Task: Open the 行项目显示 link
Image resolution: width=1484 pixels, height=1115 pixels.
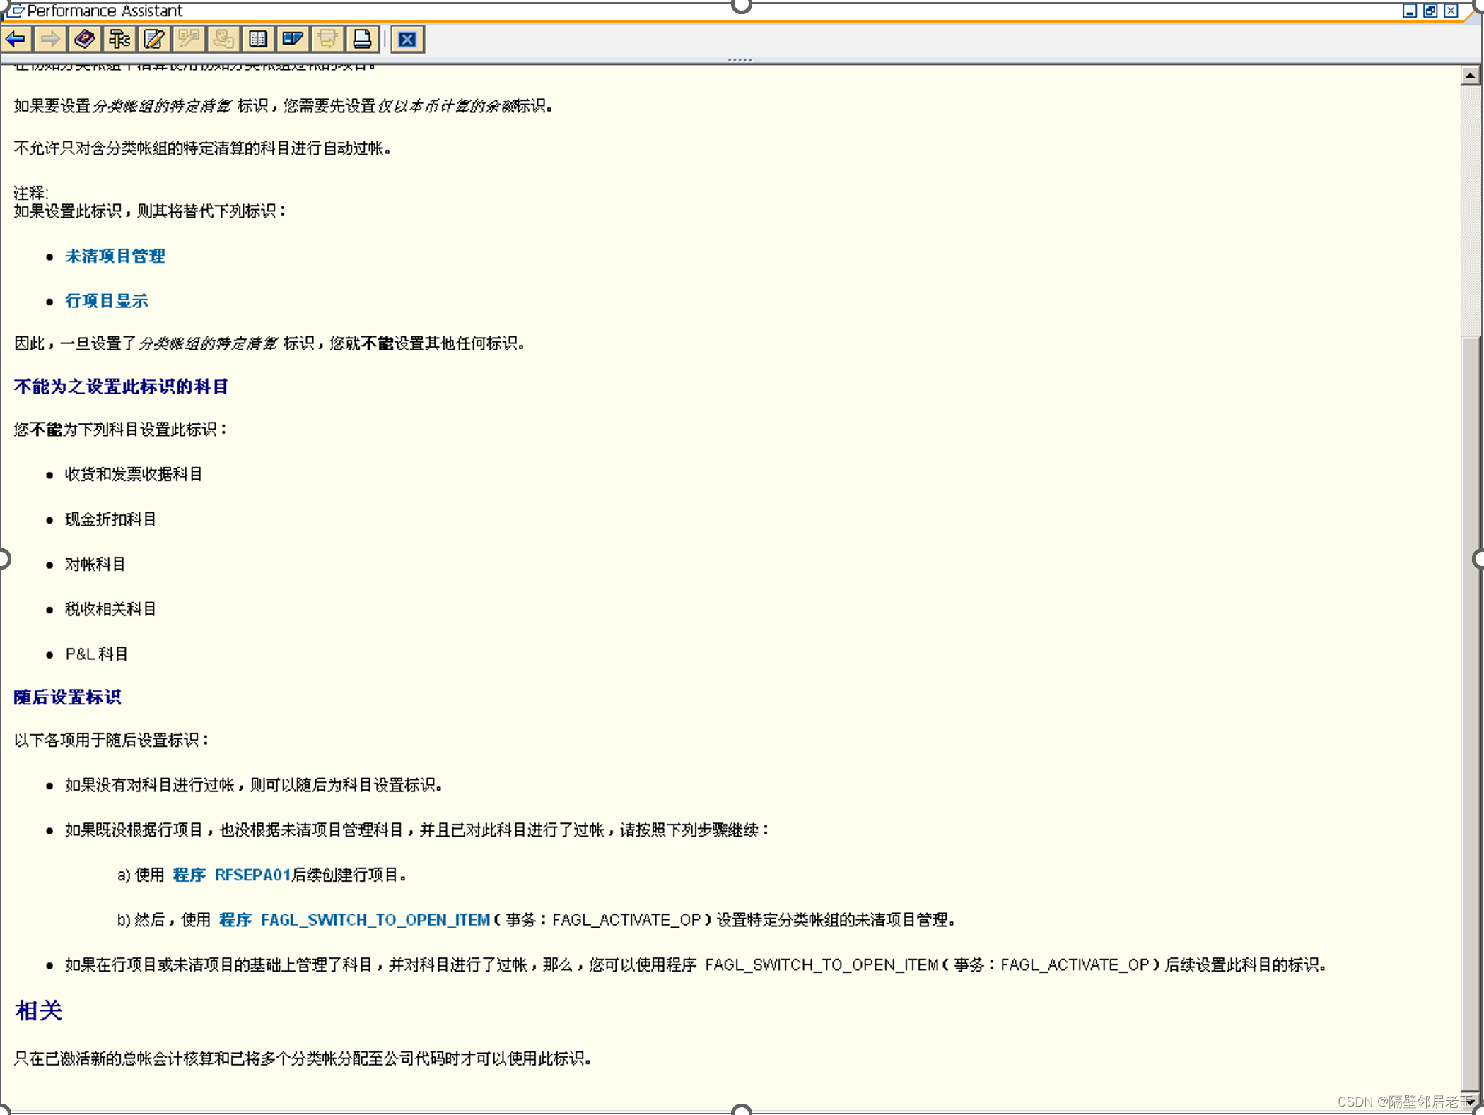Action: [x=106, y=301]
